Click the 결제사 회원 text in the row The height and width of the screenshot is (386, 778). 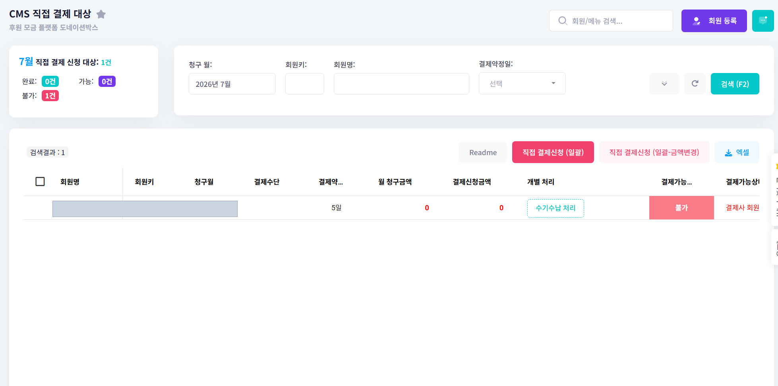coord(742,207)
